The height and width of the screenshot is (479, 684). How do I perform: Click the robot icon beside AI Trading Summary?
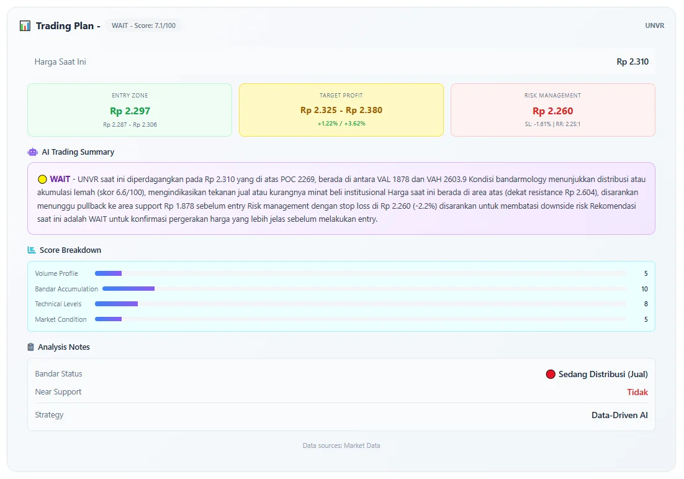[33, 152]
